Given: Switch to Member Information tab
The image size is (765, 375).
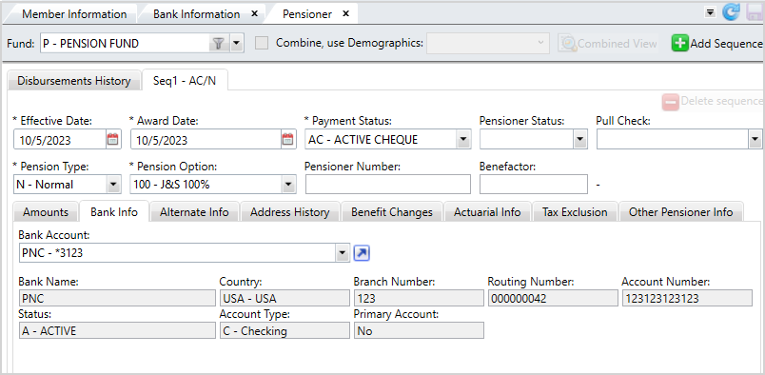Looking at the screenshot, I should 74,14.
